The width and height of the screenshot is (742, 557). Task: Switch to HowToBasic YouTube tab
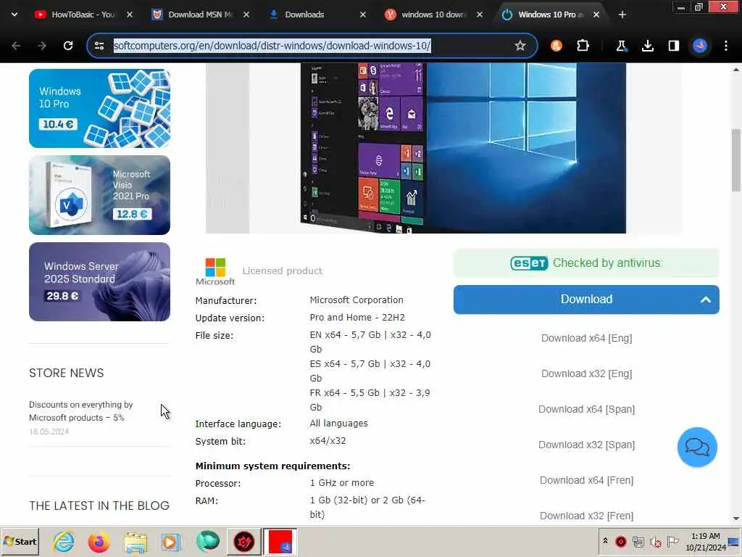click(83, 15)
